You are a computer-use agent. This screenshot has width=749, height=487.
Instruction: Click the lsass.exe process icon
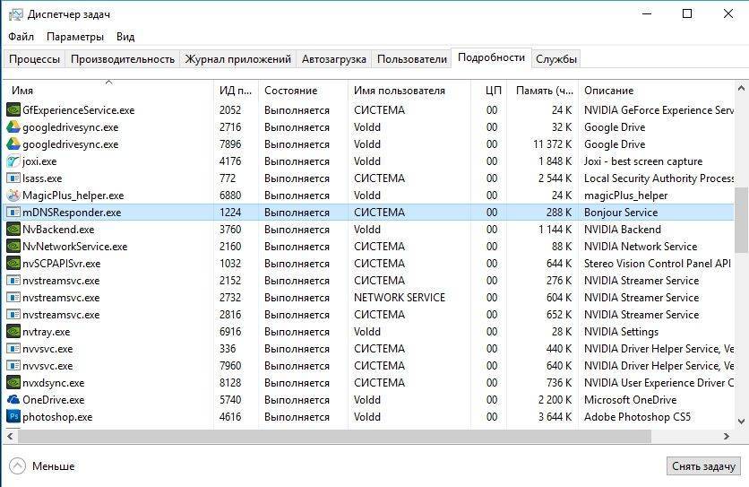13,178
